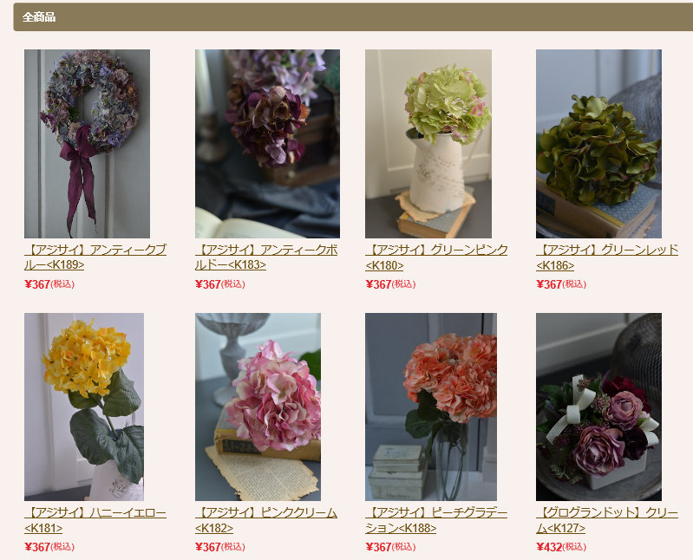Open the green pink hydrangea in pitcher photo
This screenshot has width=693, height=560.
point(428,144)
